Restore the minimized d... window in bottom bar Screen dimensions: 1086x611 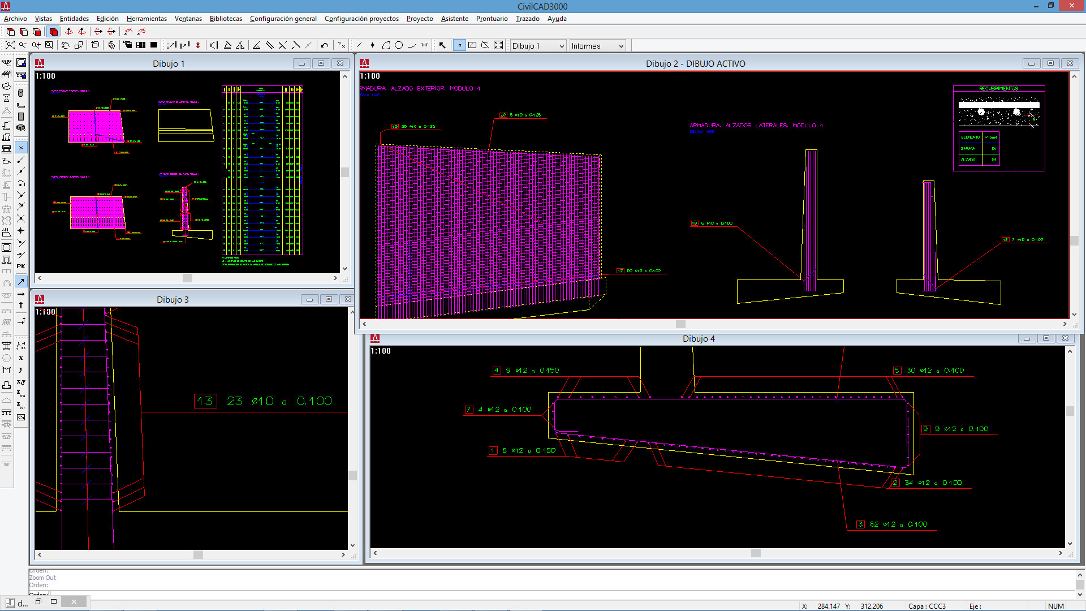[38, 602]
